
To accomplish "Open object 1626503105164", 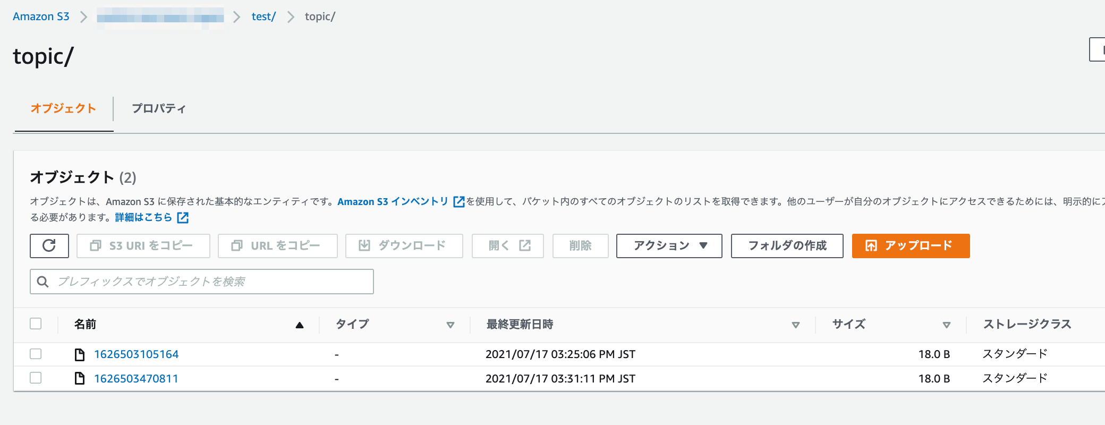I will pos(137,354).
